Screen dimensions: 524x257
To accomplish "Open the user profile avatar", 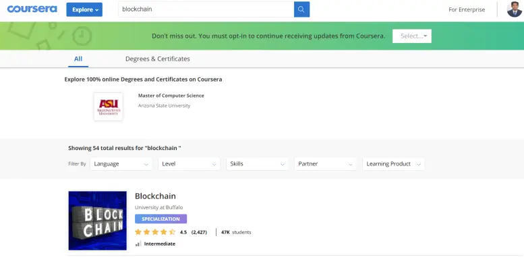I will (x=514, y=9).
